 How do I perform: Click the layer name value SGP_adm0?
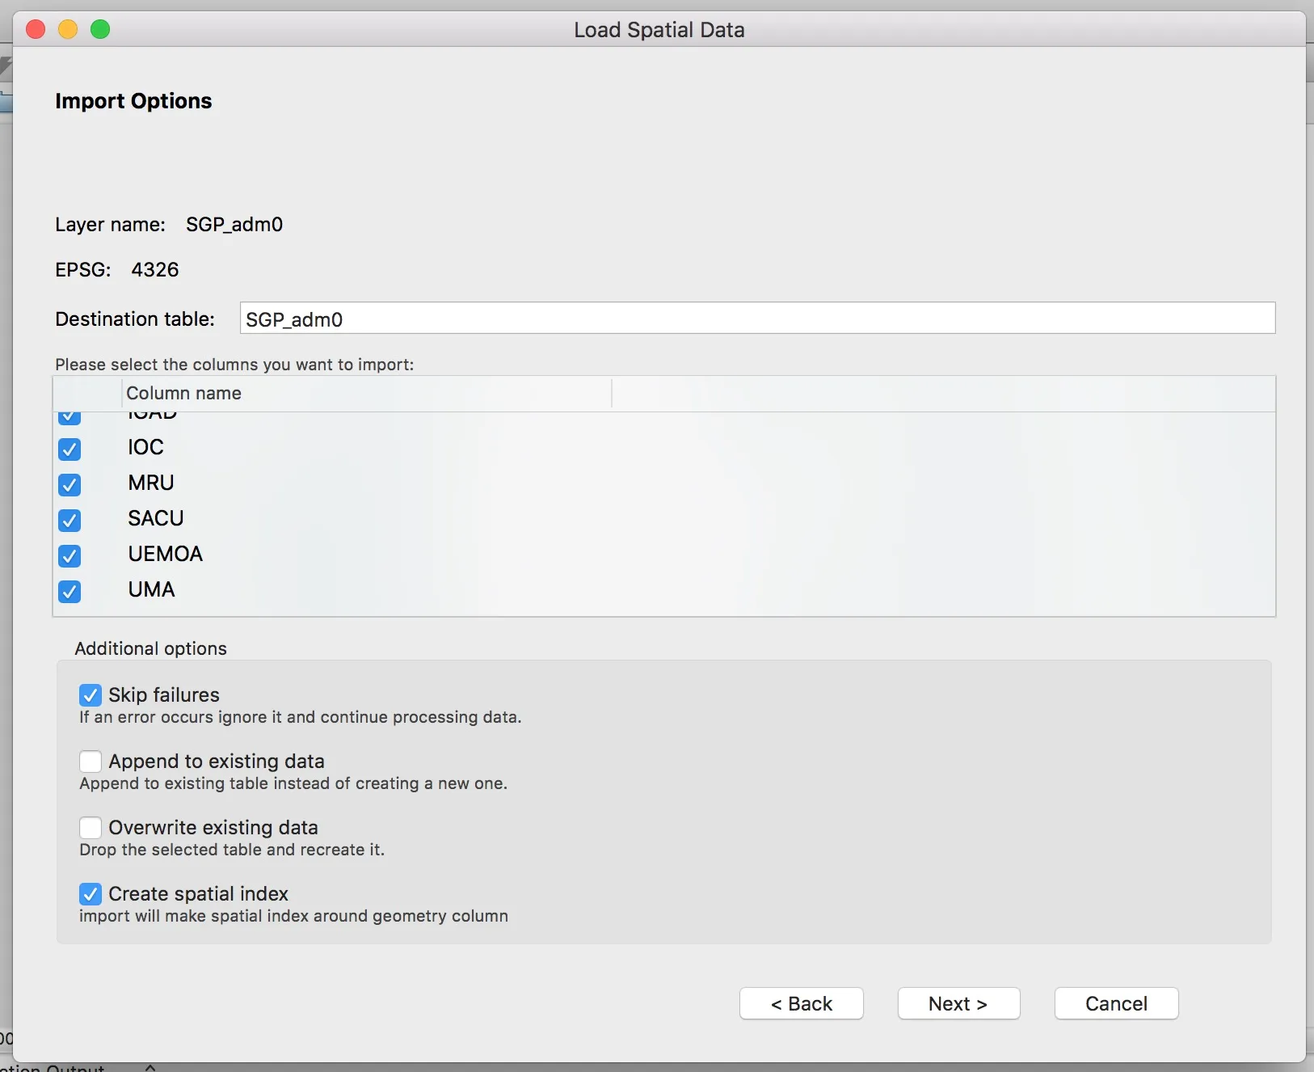(x=234, y=224)
